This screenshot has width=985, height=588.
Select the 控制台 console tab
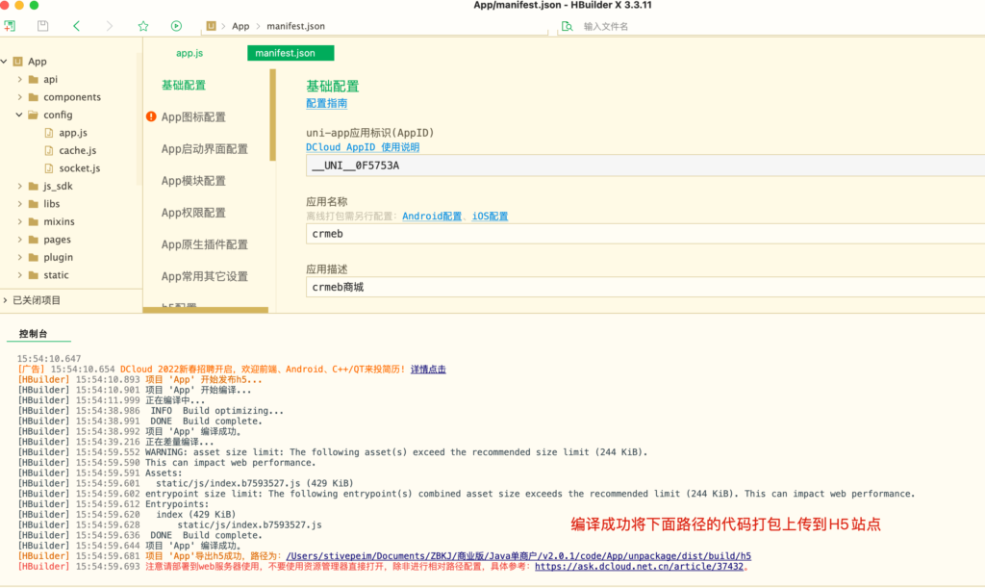click(x=34, y=334)
